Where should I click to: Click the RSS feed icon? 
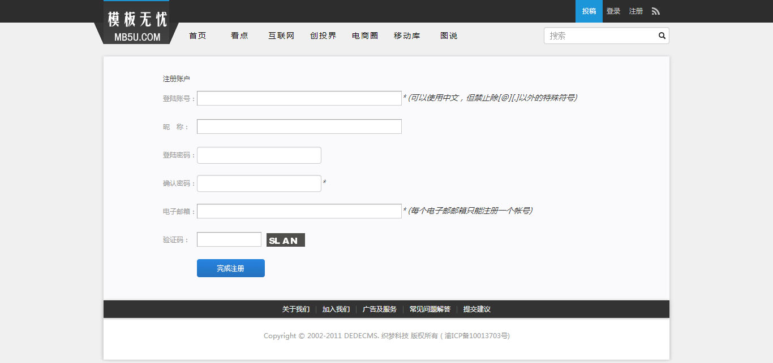click(656, 11)
